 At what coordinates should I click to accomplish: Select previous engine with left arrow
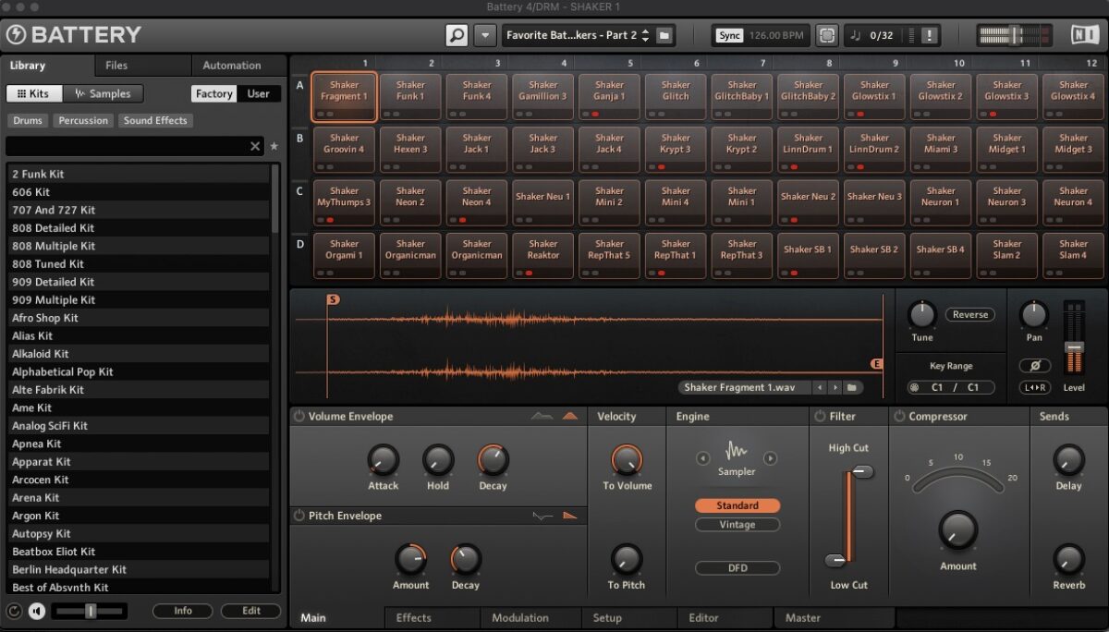(x=703, y=458)
